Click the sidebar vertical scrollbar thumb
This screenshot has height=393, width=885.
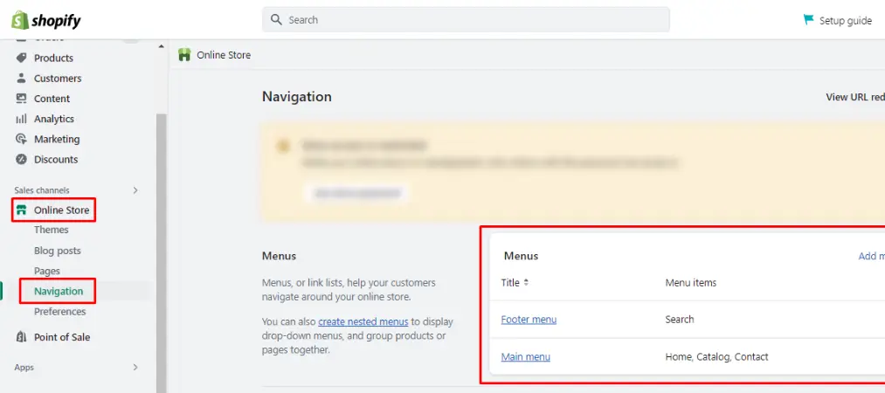[162, 253]
